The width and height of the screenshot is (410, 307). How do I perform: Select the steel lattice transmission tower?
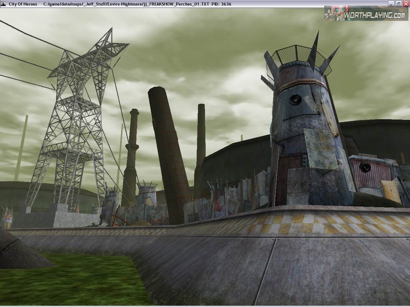[76, 120]
